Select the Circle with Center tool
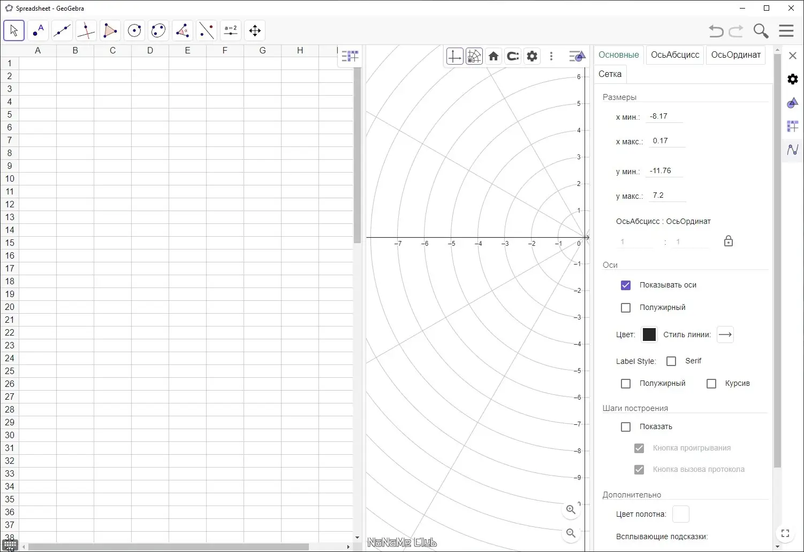 pos(134,30)
